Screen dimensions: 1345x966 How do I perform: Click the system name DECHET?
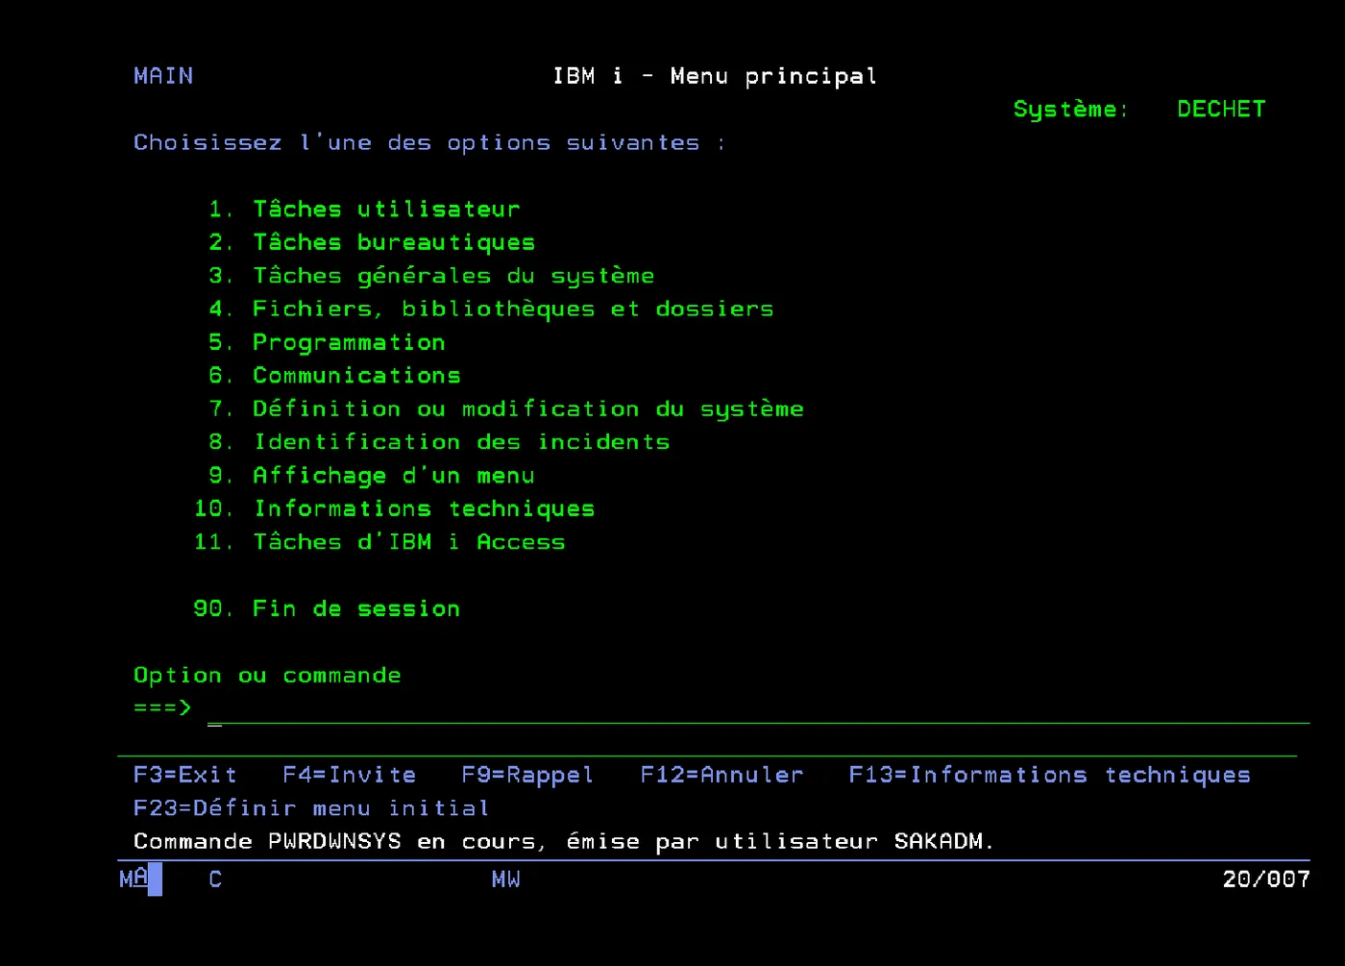pyautogui.click(x=1221, y=109)
